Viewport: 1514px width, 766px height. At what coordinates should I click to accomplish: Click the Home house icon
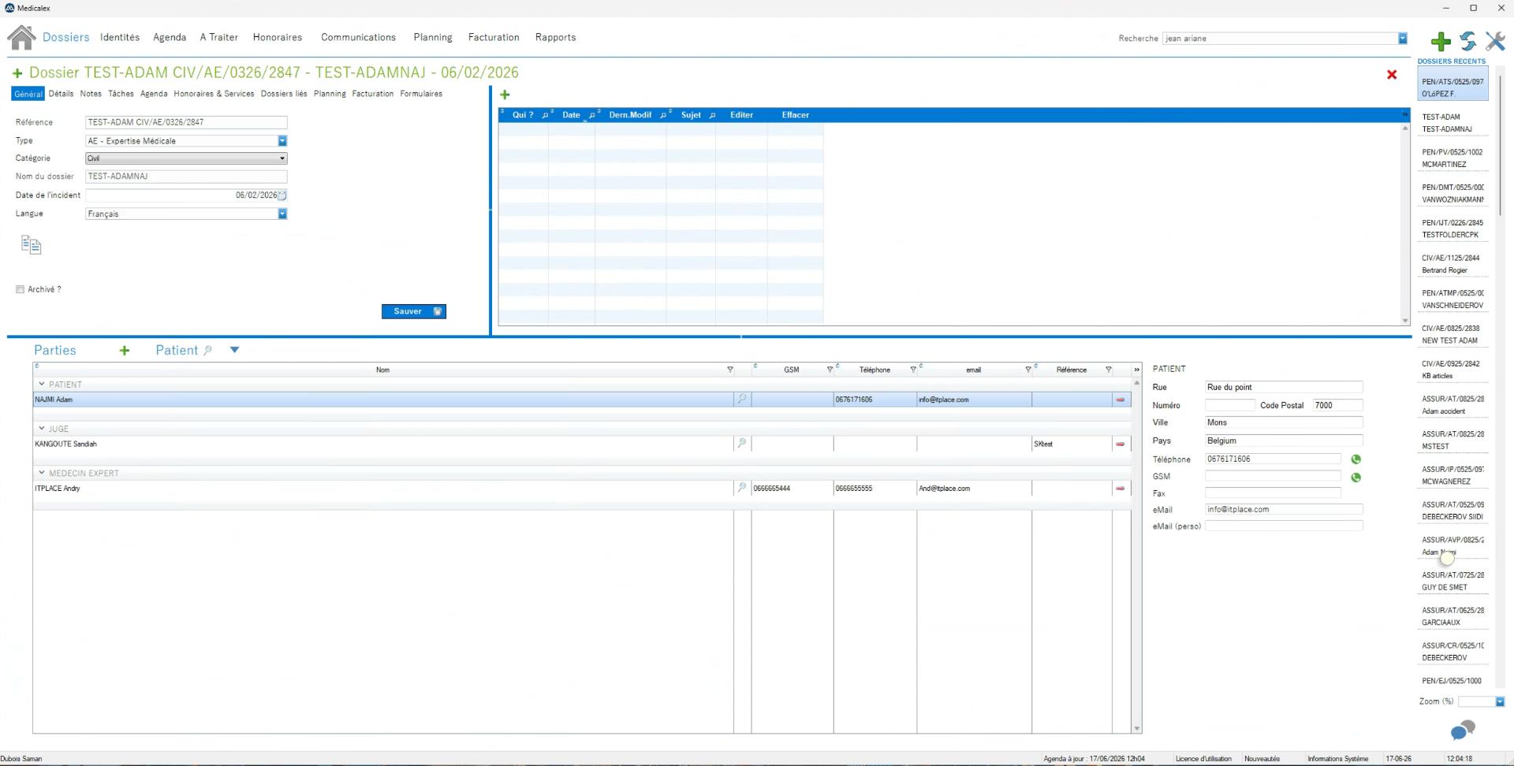[21, 37]
